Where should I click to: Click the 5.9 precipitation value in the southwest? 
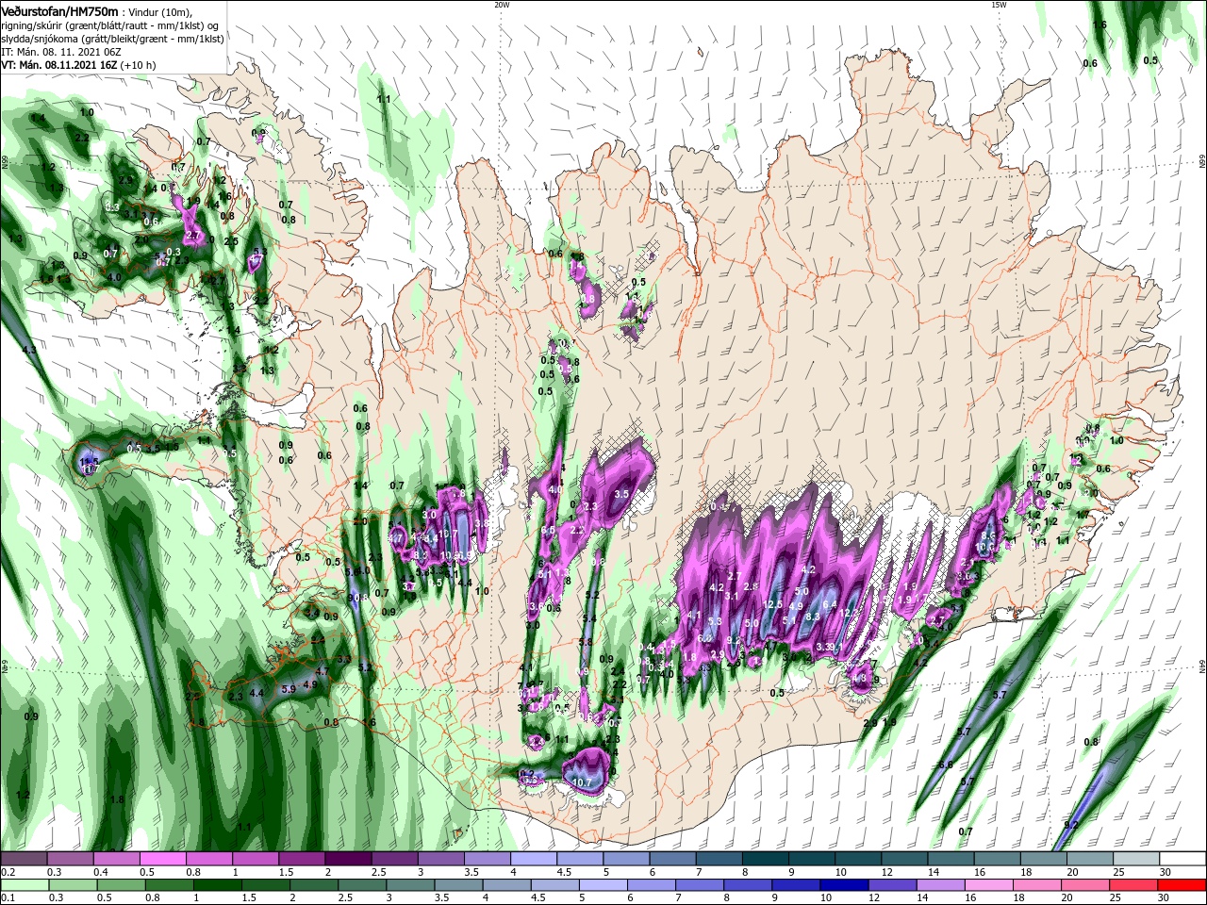289,689
